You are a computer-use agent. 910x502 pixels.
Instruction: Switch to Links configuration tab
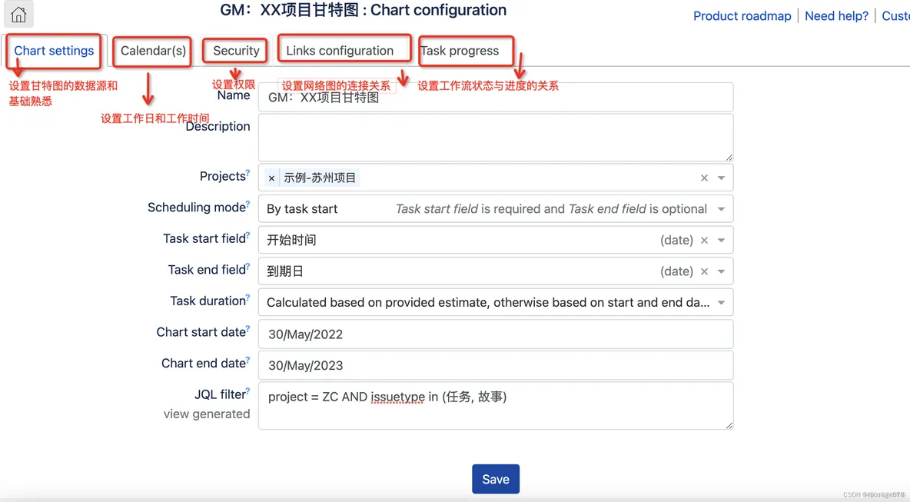click(x=340, y=51)
